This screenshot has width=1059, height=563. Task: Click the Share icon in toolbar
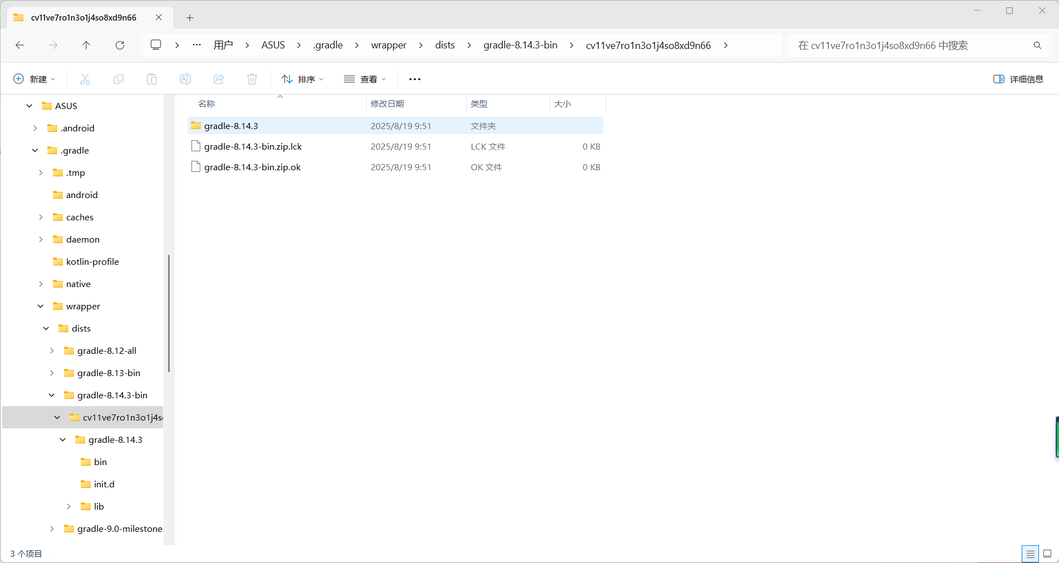pos(219,79)
